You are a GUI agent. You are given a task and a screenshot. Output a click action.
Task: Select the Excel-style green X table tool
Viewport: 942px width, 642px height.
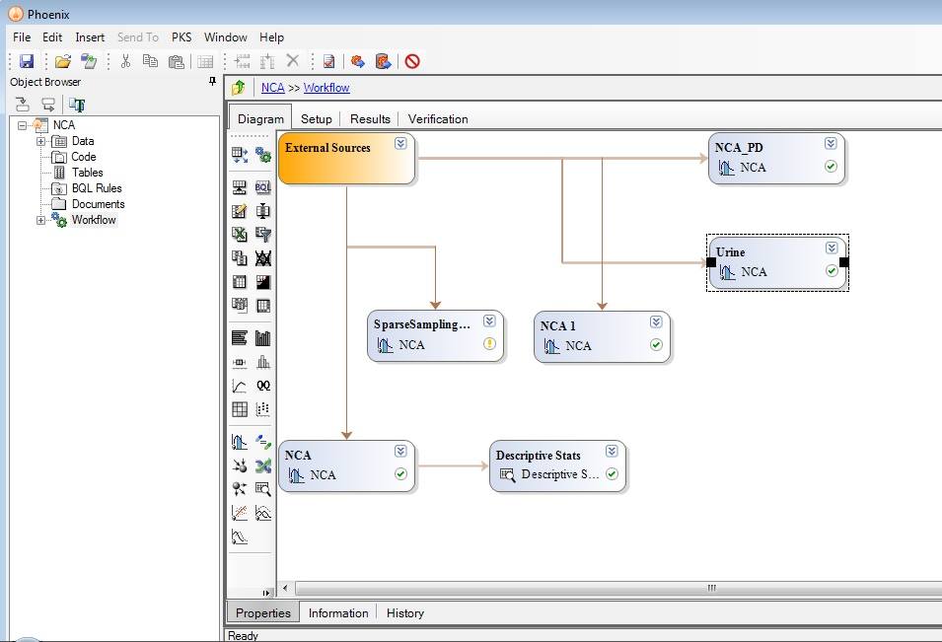tap(239, 235)
